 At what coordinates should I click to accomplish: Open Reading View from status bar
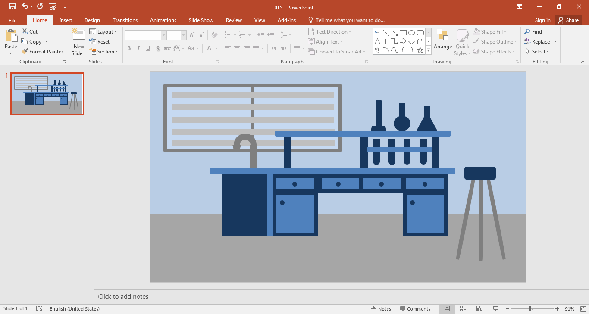pyautogui.click(x=479, y=309)
